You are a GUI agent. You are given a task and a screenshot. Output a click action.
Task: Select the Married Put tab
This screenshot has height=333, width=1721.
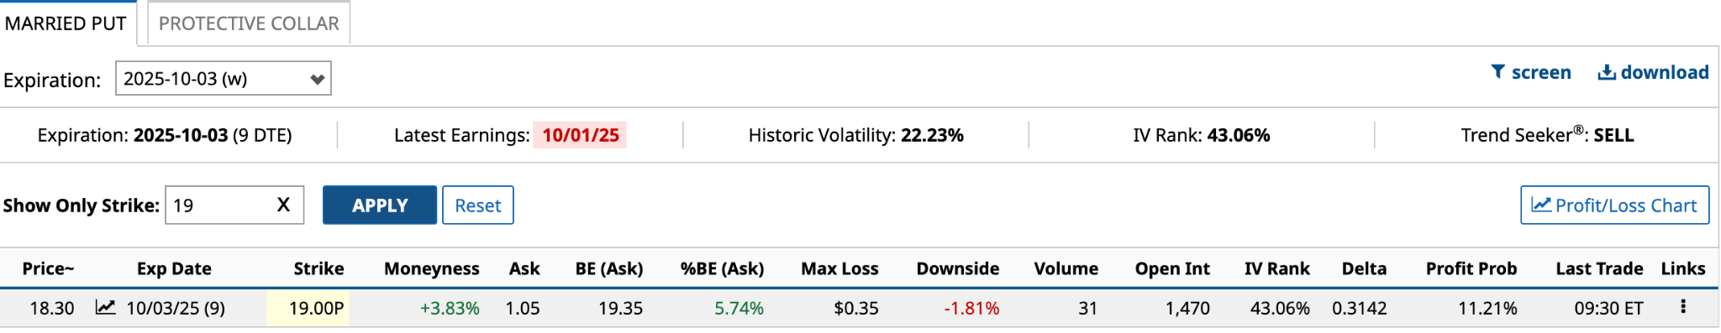(x=66, y=23)
